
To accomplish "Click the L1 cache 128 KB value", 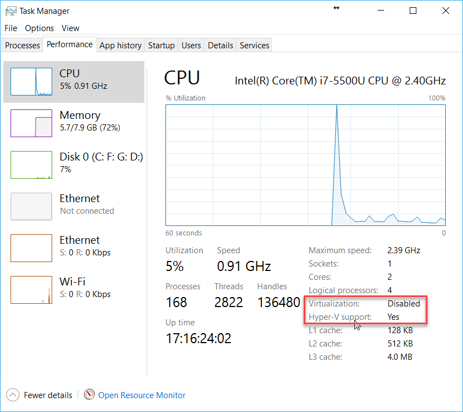I will tap(400, 330).
